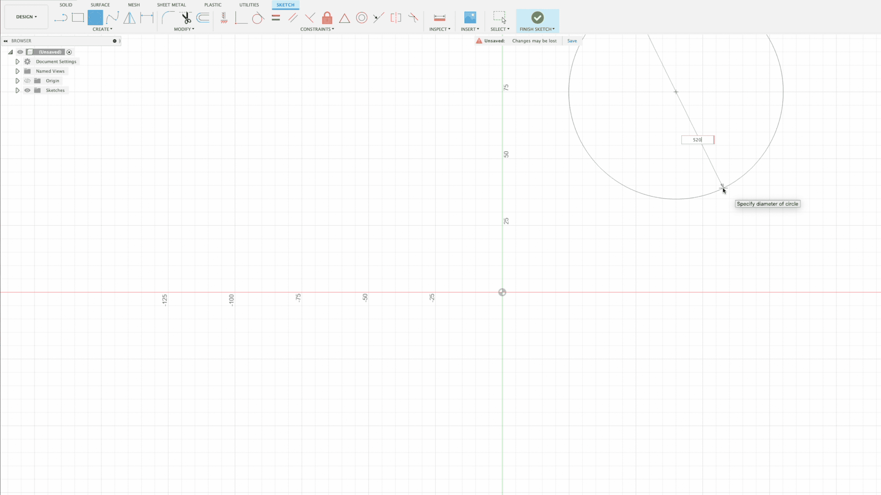Image resolution: width=881 pixels, height=495 pixels.
Task: Expand the Named Views folder
Action: click(17, 71)
